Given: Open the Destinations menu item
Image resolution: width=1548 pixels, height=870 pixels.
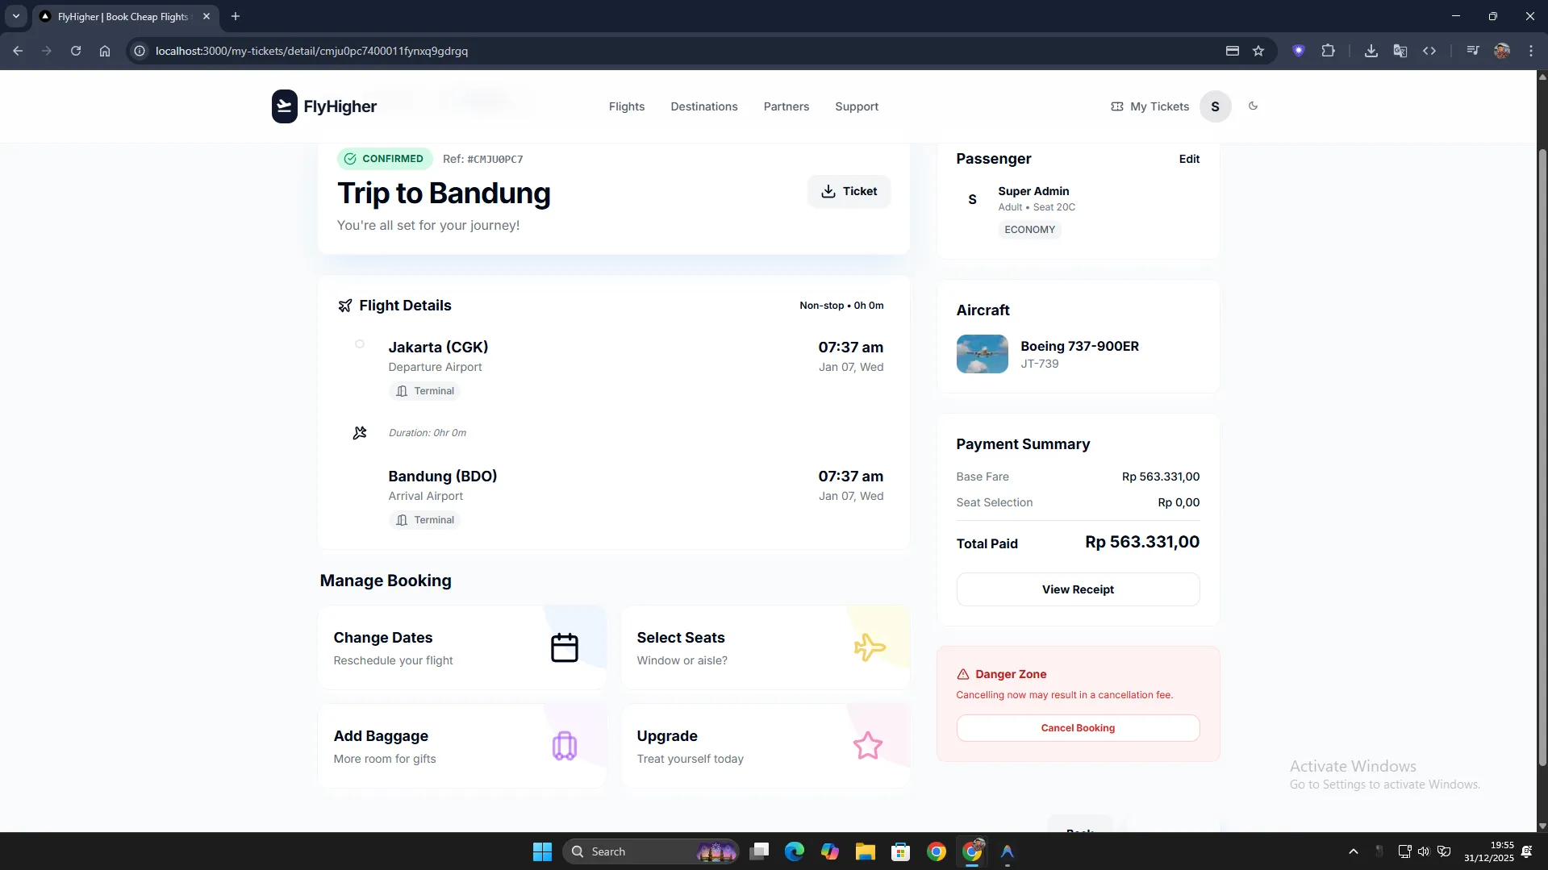Looking at the screenshot, I should [703, 106].
